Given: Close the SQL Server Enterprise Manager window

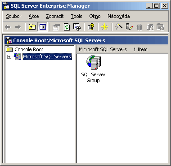Looking at the screenshot, I should click(x=165, y=6).
